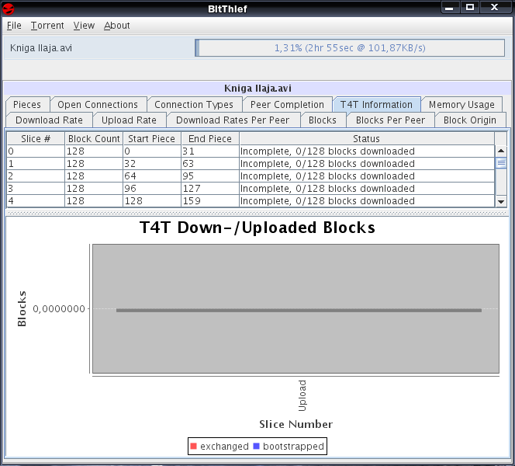Select slice 0 row number cell

(36, 151)
